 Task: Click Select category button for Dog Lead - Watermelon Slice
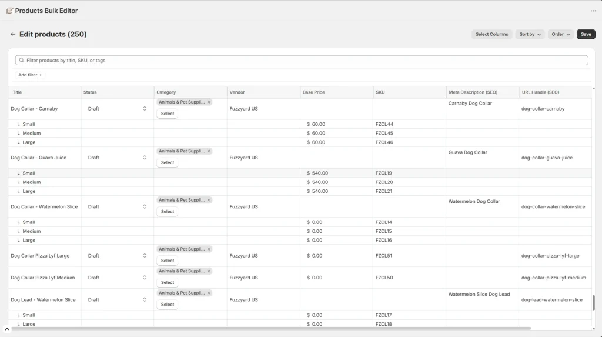click(x=168, y=304)
